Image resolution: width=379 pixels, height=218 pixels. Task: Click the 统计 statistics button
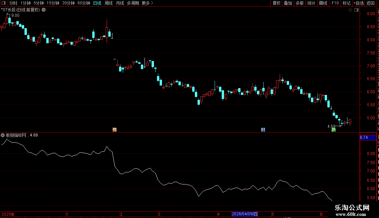[x=311, y=3]
